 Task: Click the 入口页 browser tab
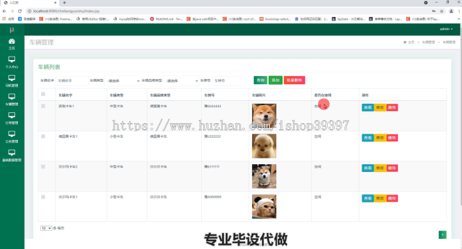[x=29, y=3]
